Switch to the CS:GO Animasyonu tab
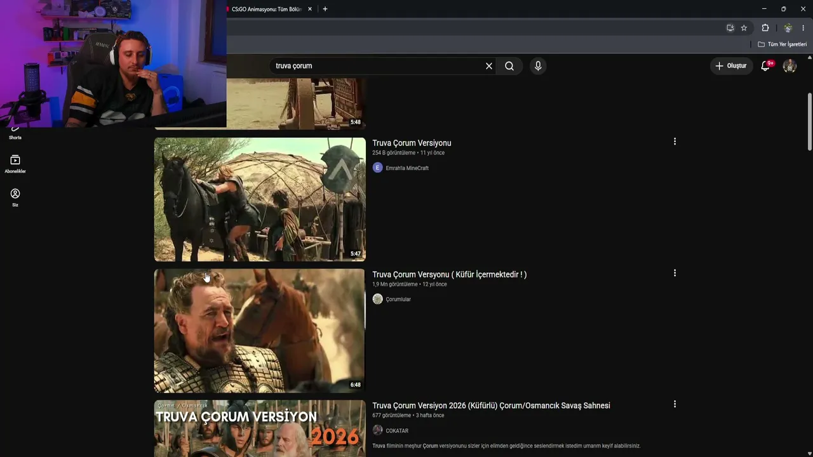Viewport: 813px width, 457px height. [x=267, y=9]
